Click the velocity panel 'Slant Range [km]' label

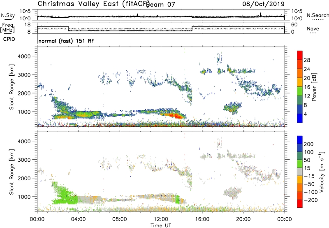[12, 172]
